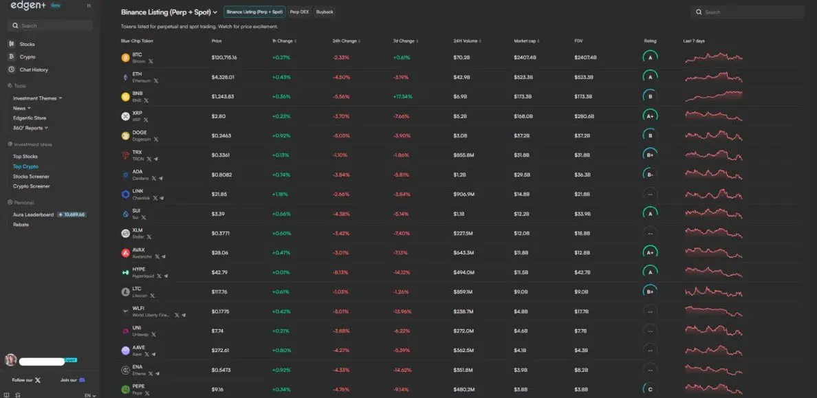Image resolution: width=817 pixels, height=398 pixels.
Task: Sort by 7d Change column
Action: [406, 41]
